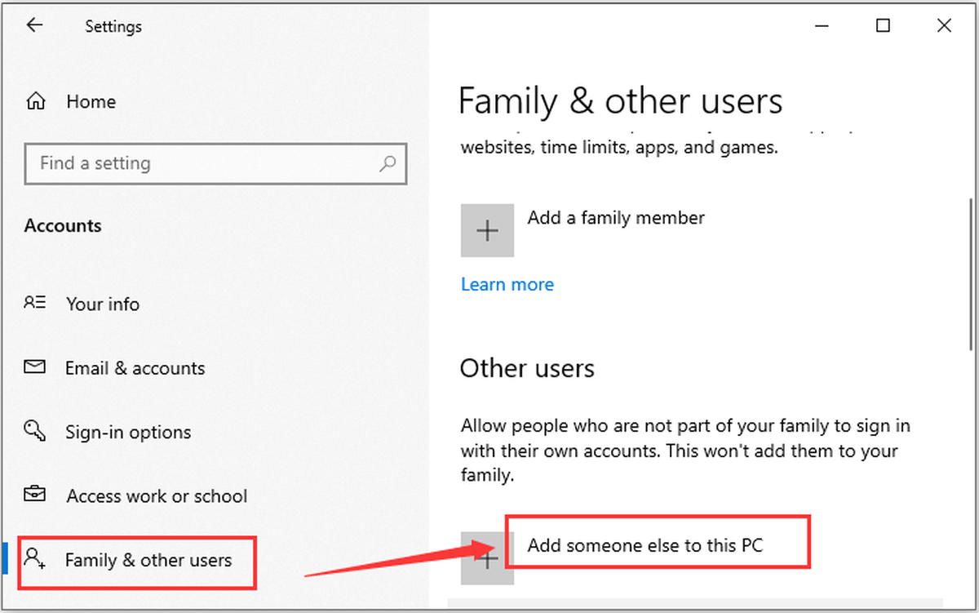Focus the Find a setting search box

tap(216, 163)
